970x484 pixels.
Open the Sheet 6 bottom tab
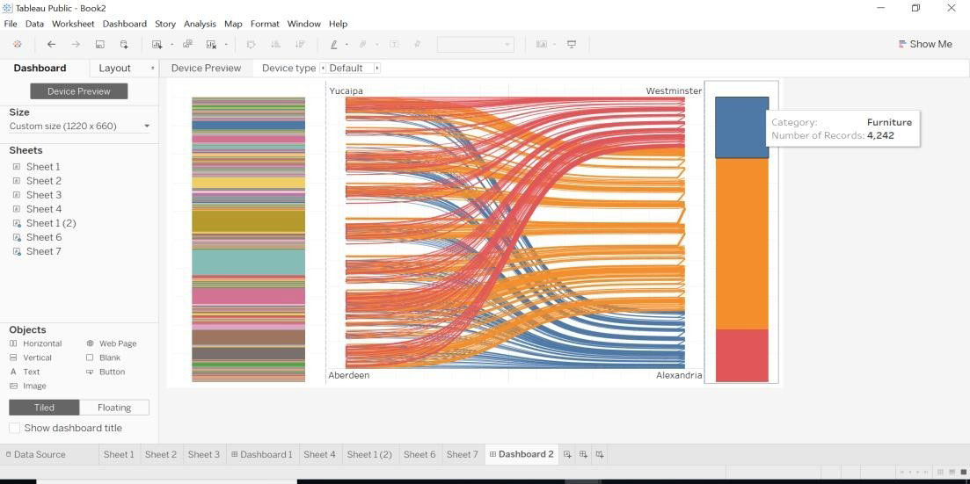click(x=419, y=454)
